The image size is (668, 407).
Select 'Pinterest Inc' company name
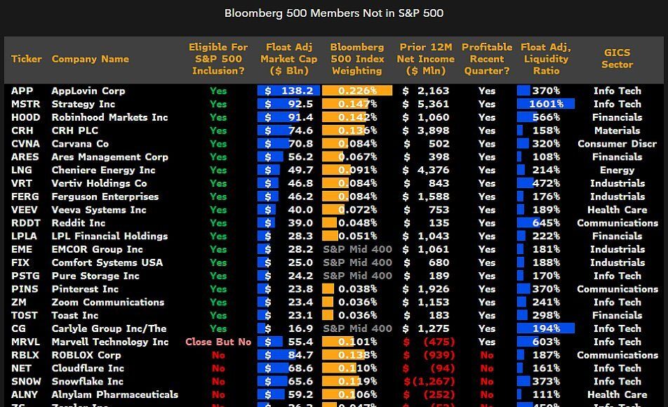85,289
